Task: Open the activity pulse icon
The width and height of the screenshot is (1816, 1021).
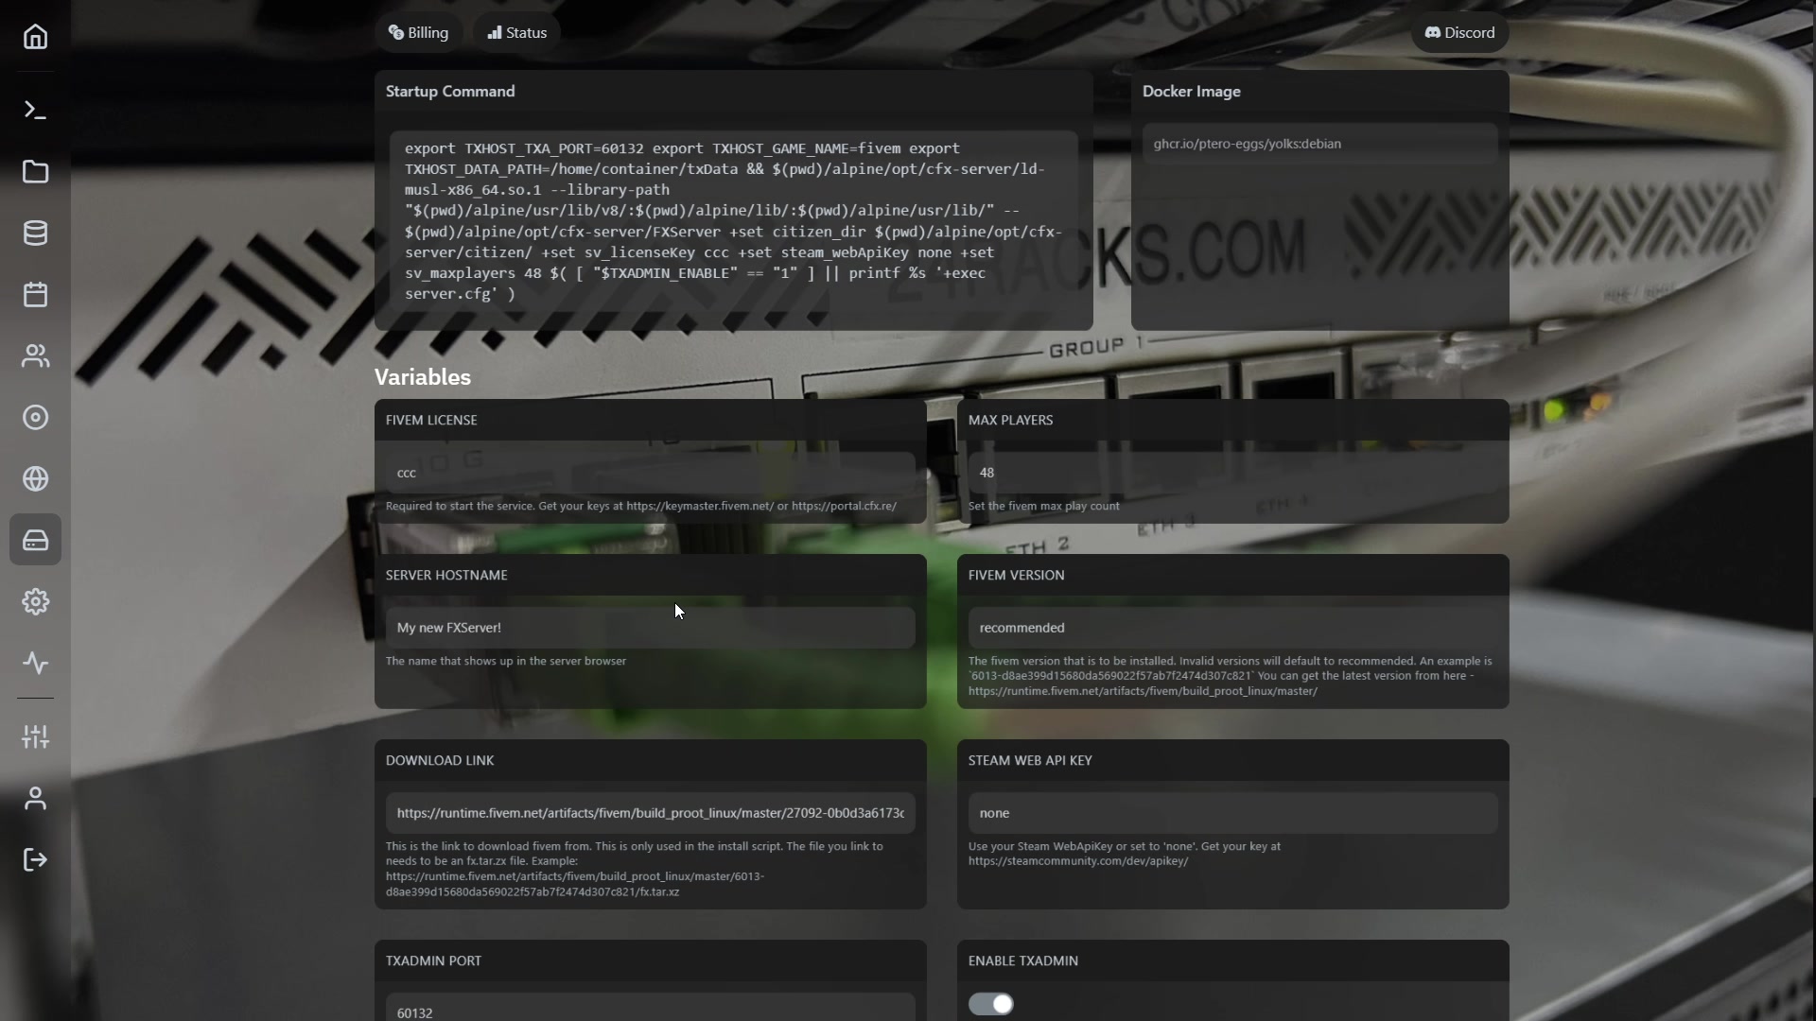Action: pyautogui.click(x=35, y=663)
